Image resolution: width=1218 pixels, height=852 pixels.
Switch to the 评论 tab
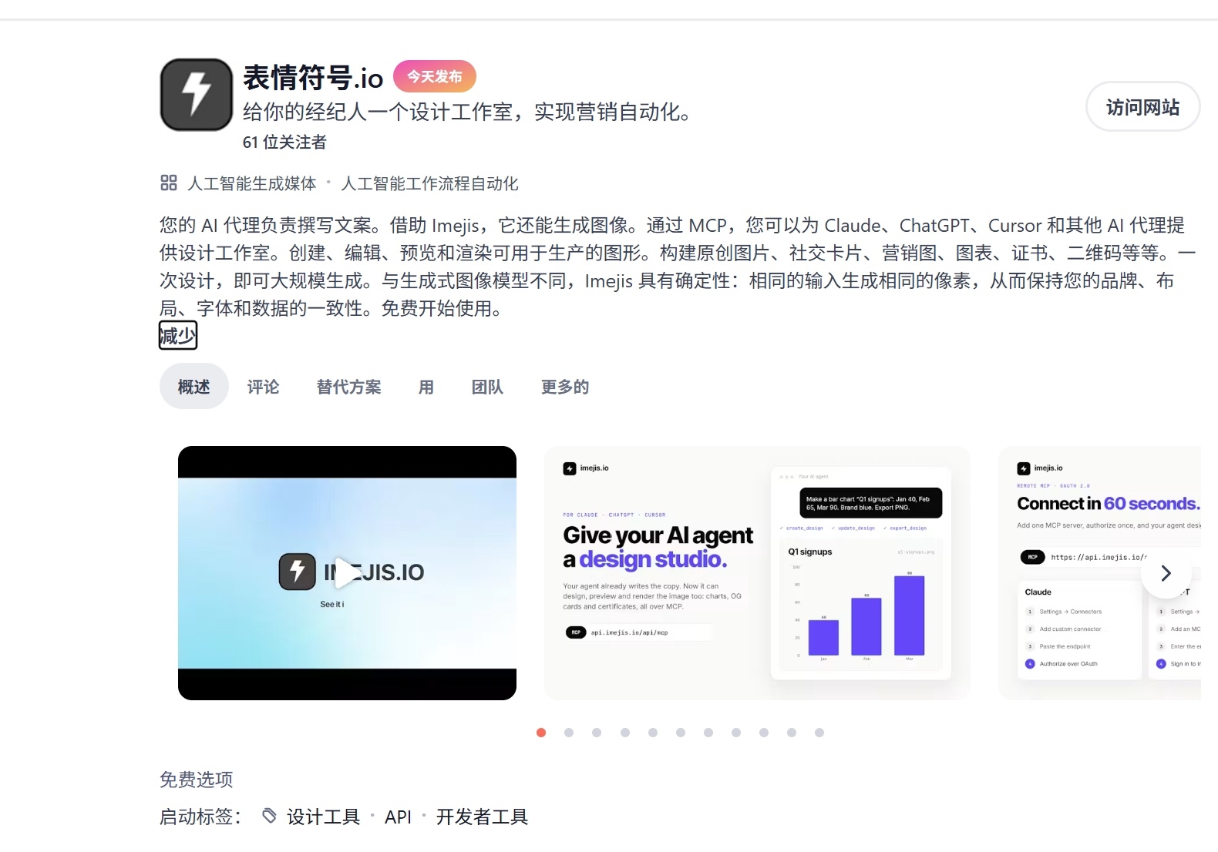coord(264,387)
